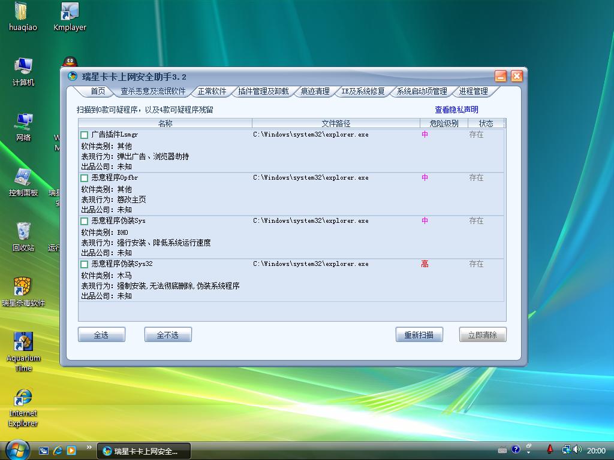Open the 查看隐私声明 link
Viewport: 614px width, 460px height.
456,110
